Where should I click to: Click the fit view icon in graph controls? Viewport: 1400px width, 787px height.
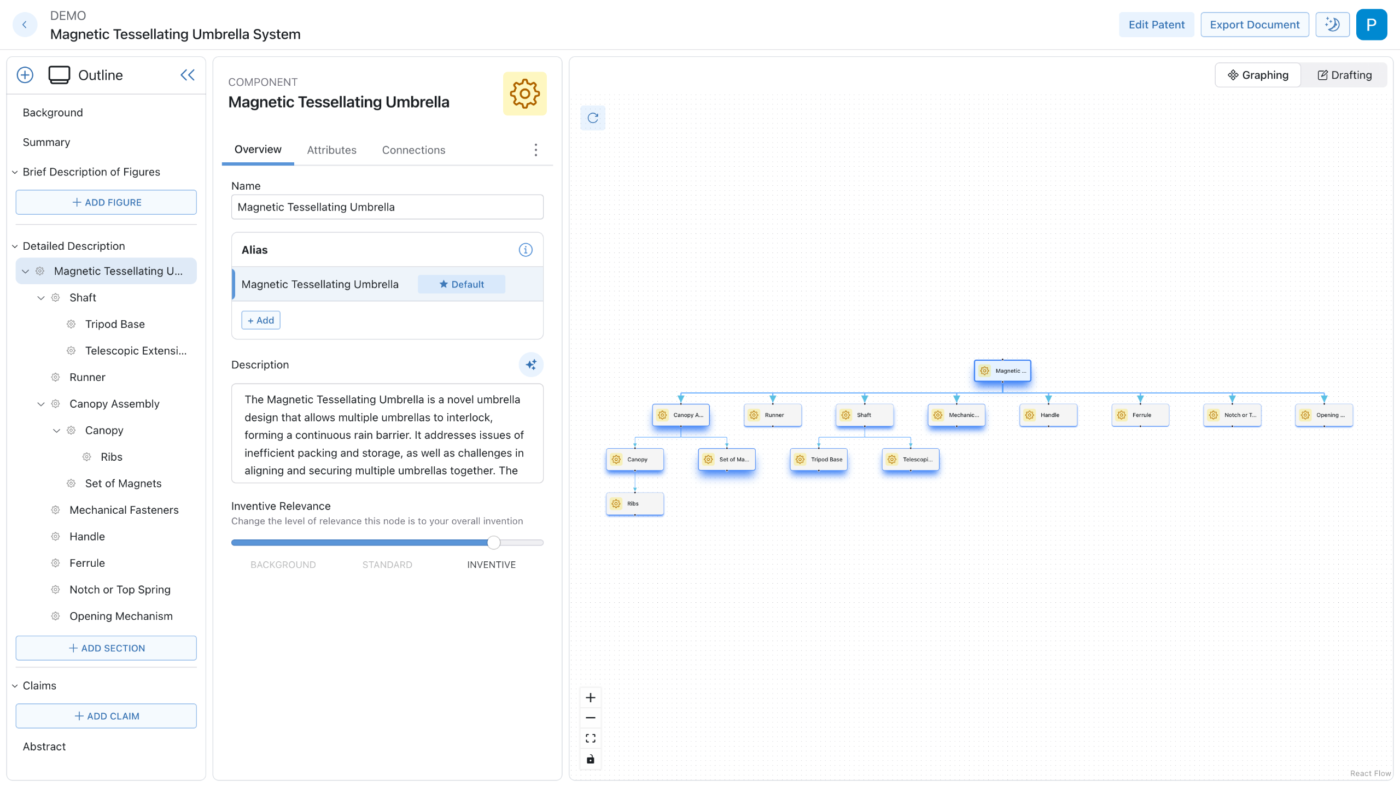pos(591,738)
